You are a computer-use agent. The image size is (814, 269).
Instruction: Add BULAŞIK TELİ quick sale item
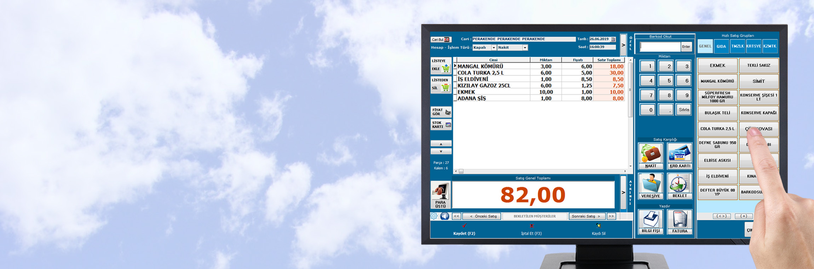point(717,113)
